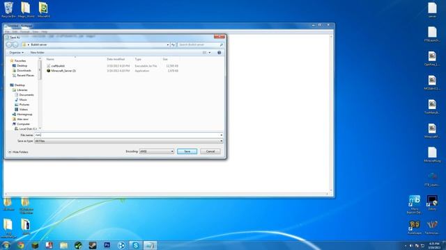Click the breadcrumb arrow before Bukkit server
Viewport: 446px width, 250px height.
coord(28,44)
